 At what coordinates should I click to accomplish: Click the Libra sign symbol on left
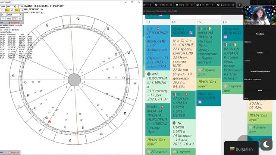coord(13,76)
